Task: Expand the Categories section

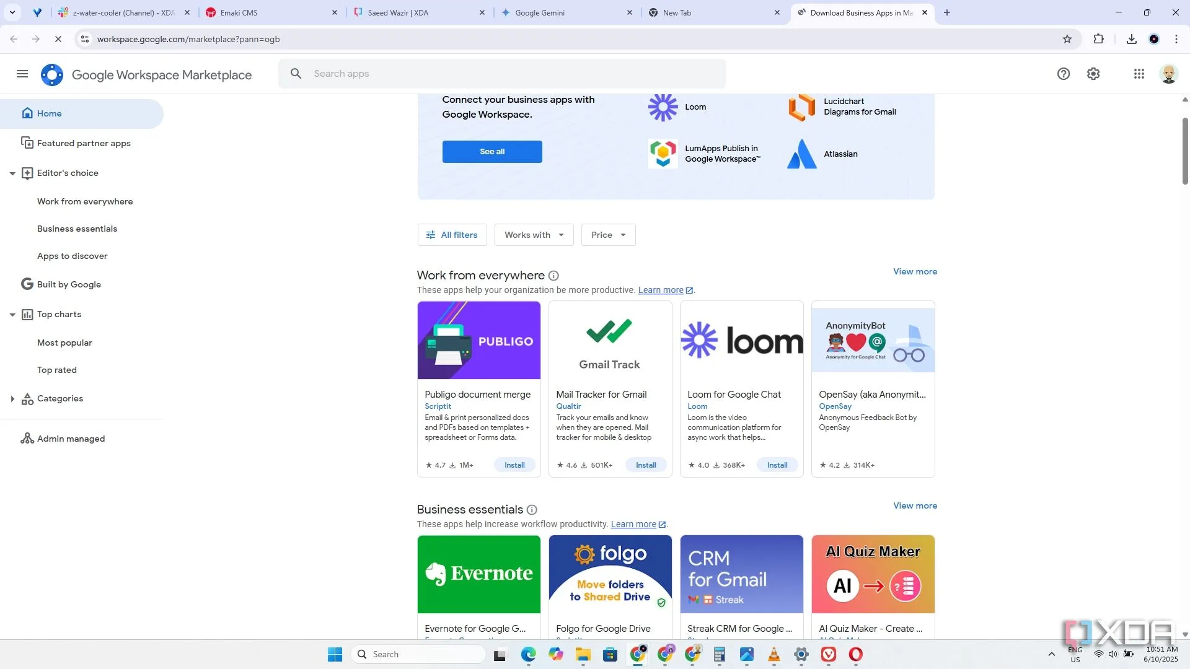Action: 12,399
